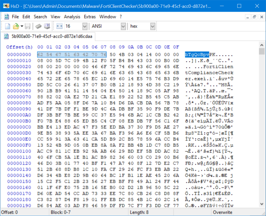Open the Analysis menu

[x=72, y=16]
